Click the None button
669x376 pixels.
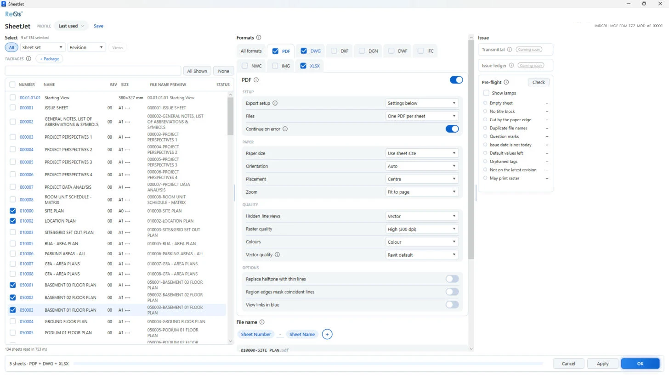[223, 71]
